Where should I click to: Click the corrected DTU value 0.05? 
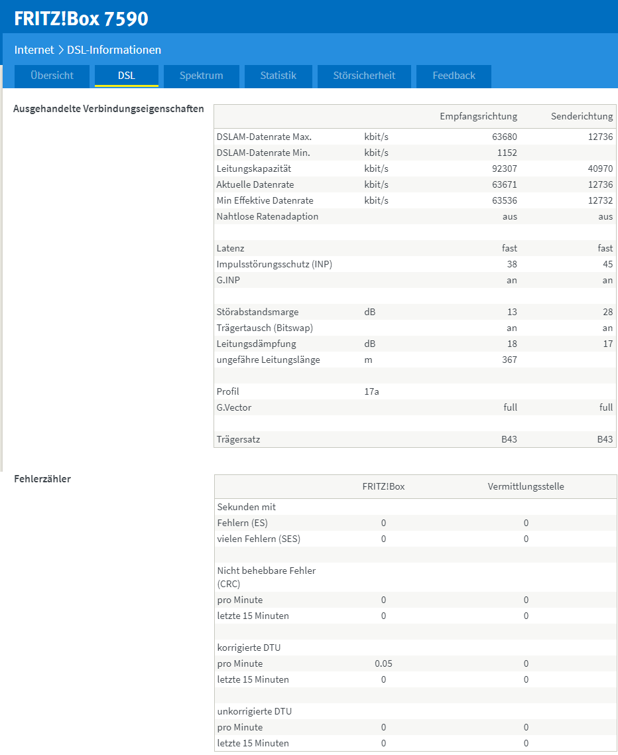pos(384,663)
